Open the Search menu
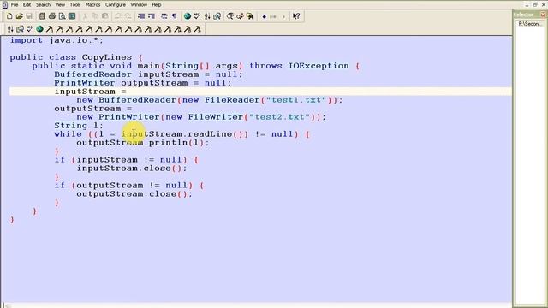The height and width of the screenshot is (308, 548). pos(43,5)
